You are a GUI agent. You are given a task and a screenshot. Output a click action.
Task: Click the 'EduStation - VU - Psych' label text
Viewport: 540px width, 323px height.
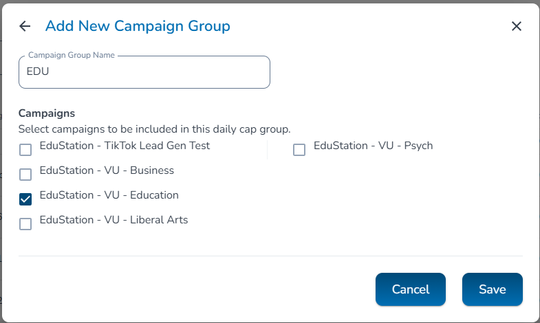click(373, 146)
